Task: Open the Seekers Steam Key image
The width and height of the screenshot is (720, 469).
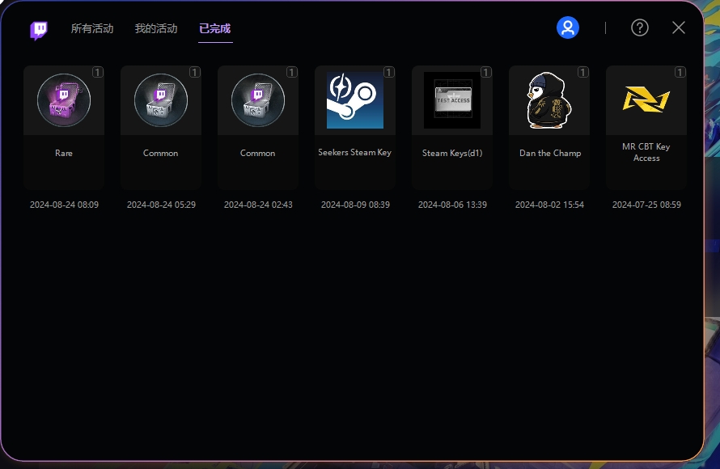Action: pyautogui.click(x=355, y=100)
